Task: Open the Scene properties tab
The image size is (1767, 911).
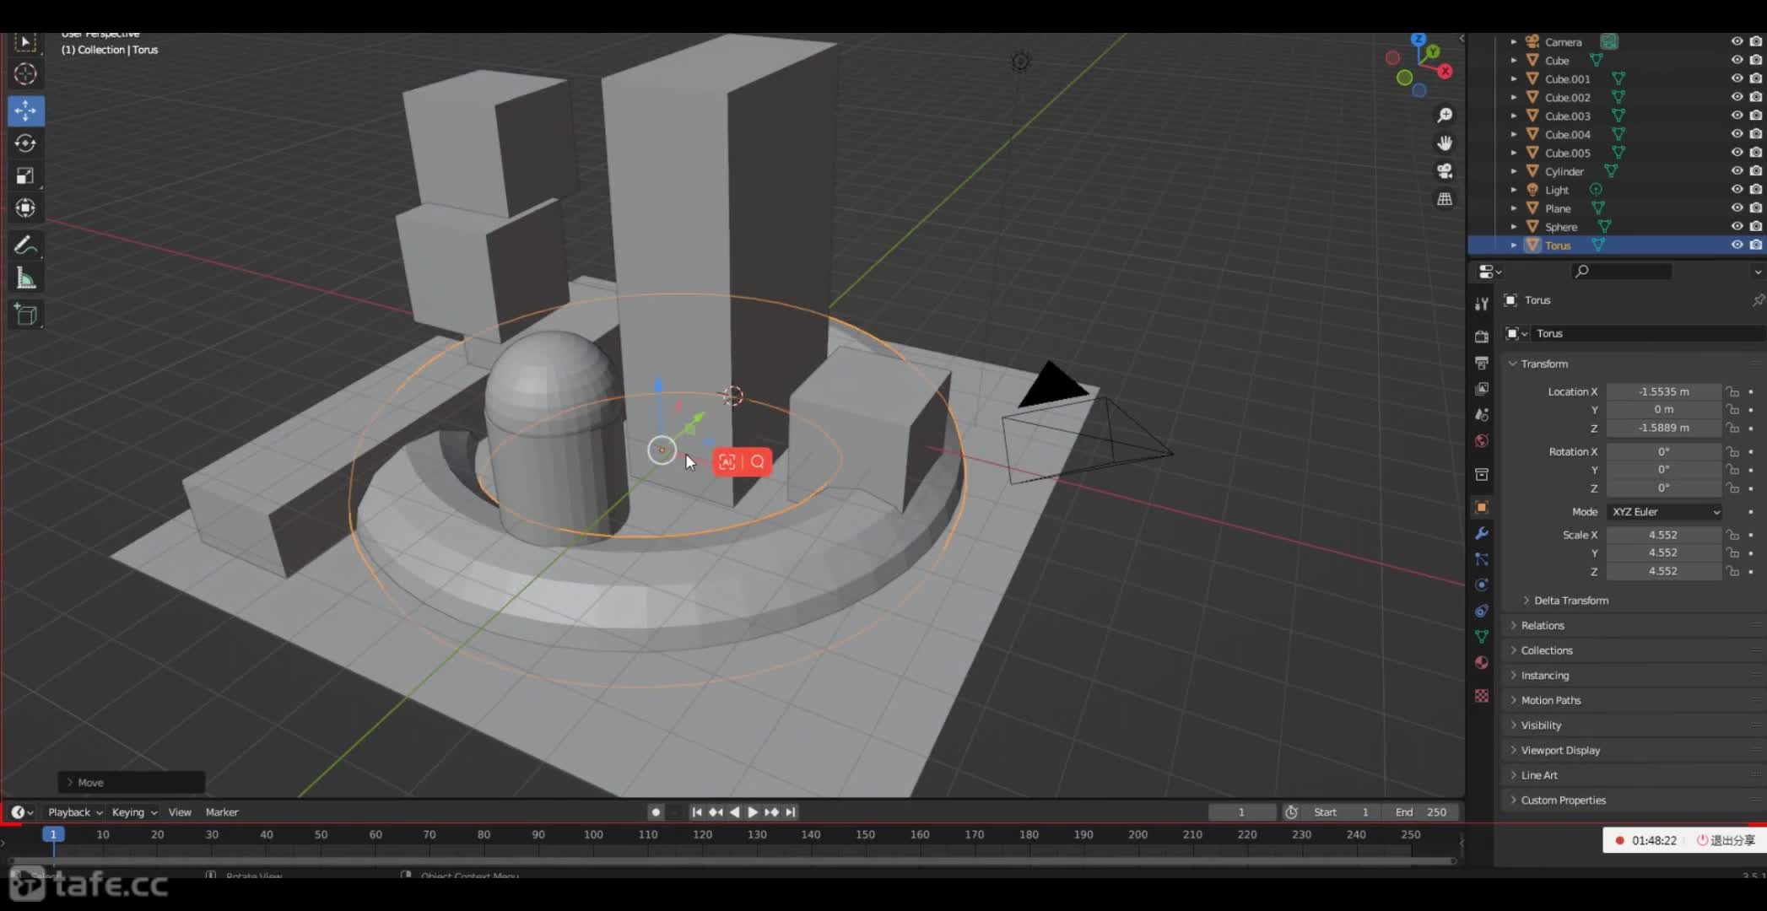Action: [1481, 415]
